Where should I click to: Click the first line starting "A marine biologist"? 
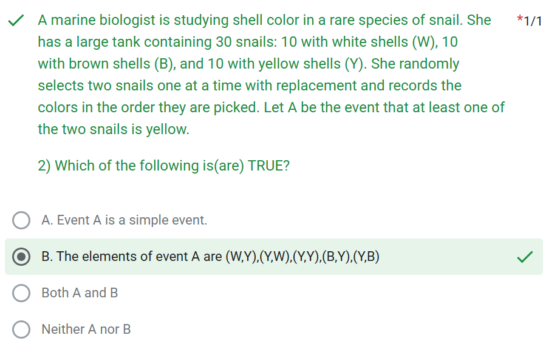[x=264, y=20]
